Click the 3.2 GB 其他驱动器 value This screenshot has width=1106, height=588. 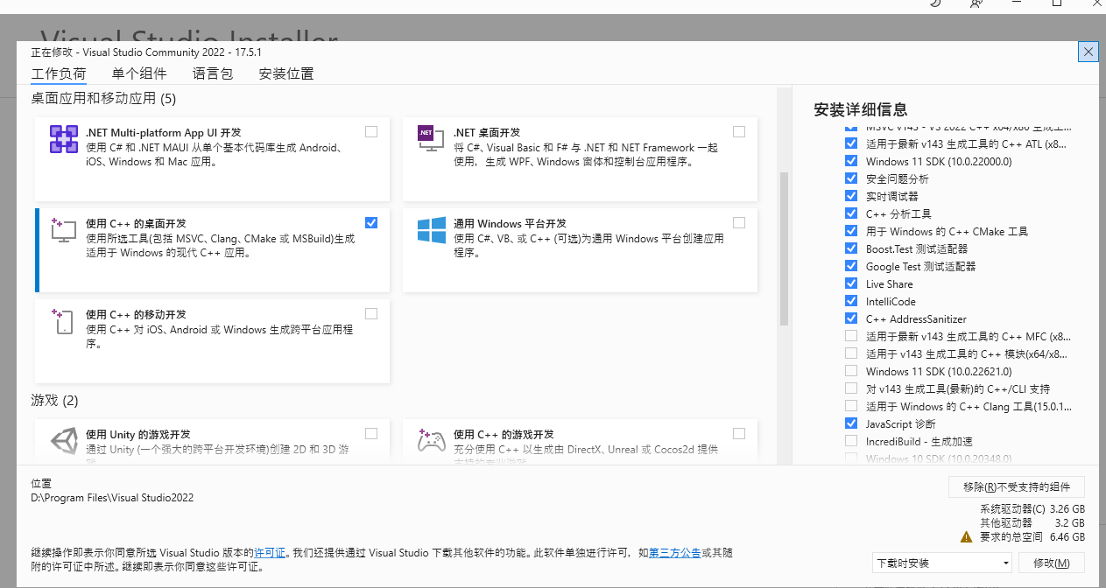coord(1070,522)
